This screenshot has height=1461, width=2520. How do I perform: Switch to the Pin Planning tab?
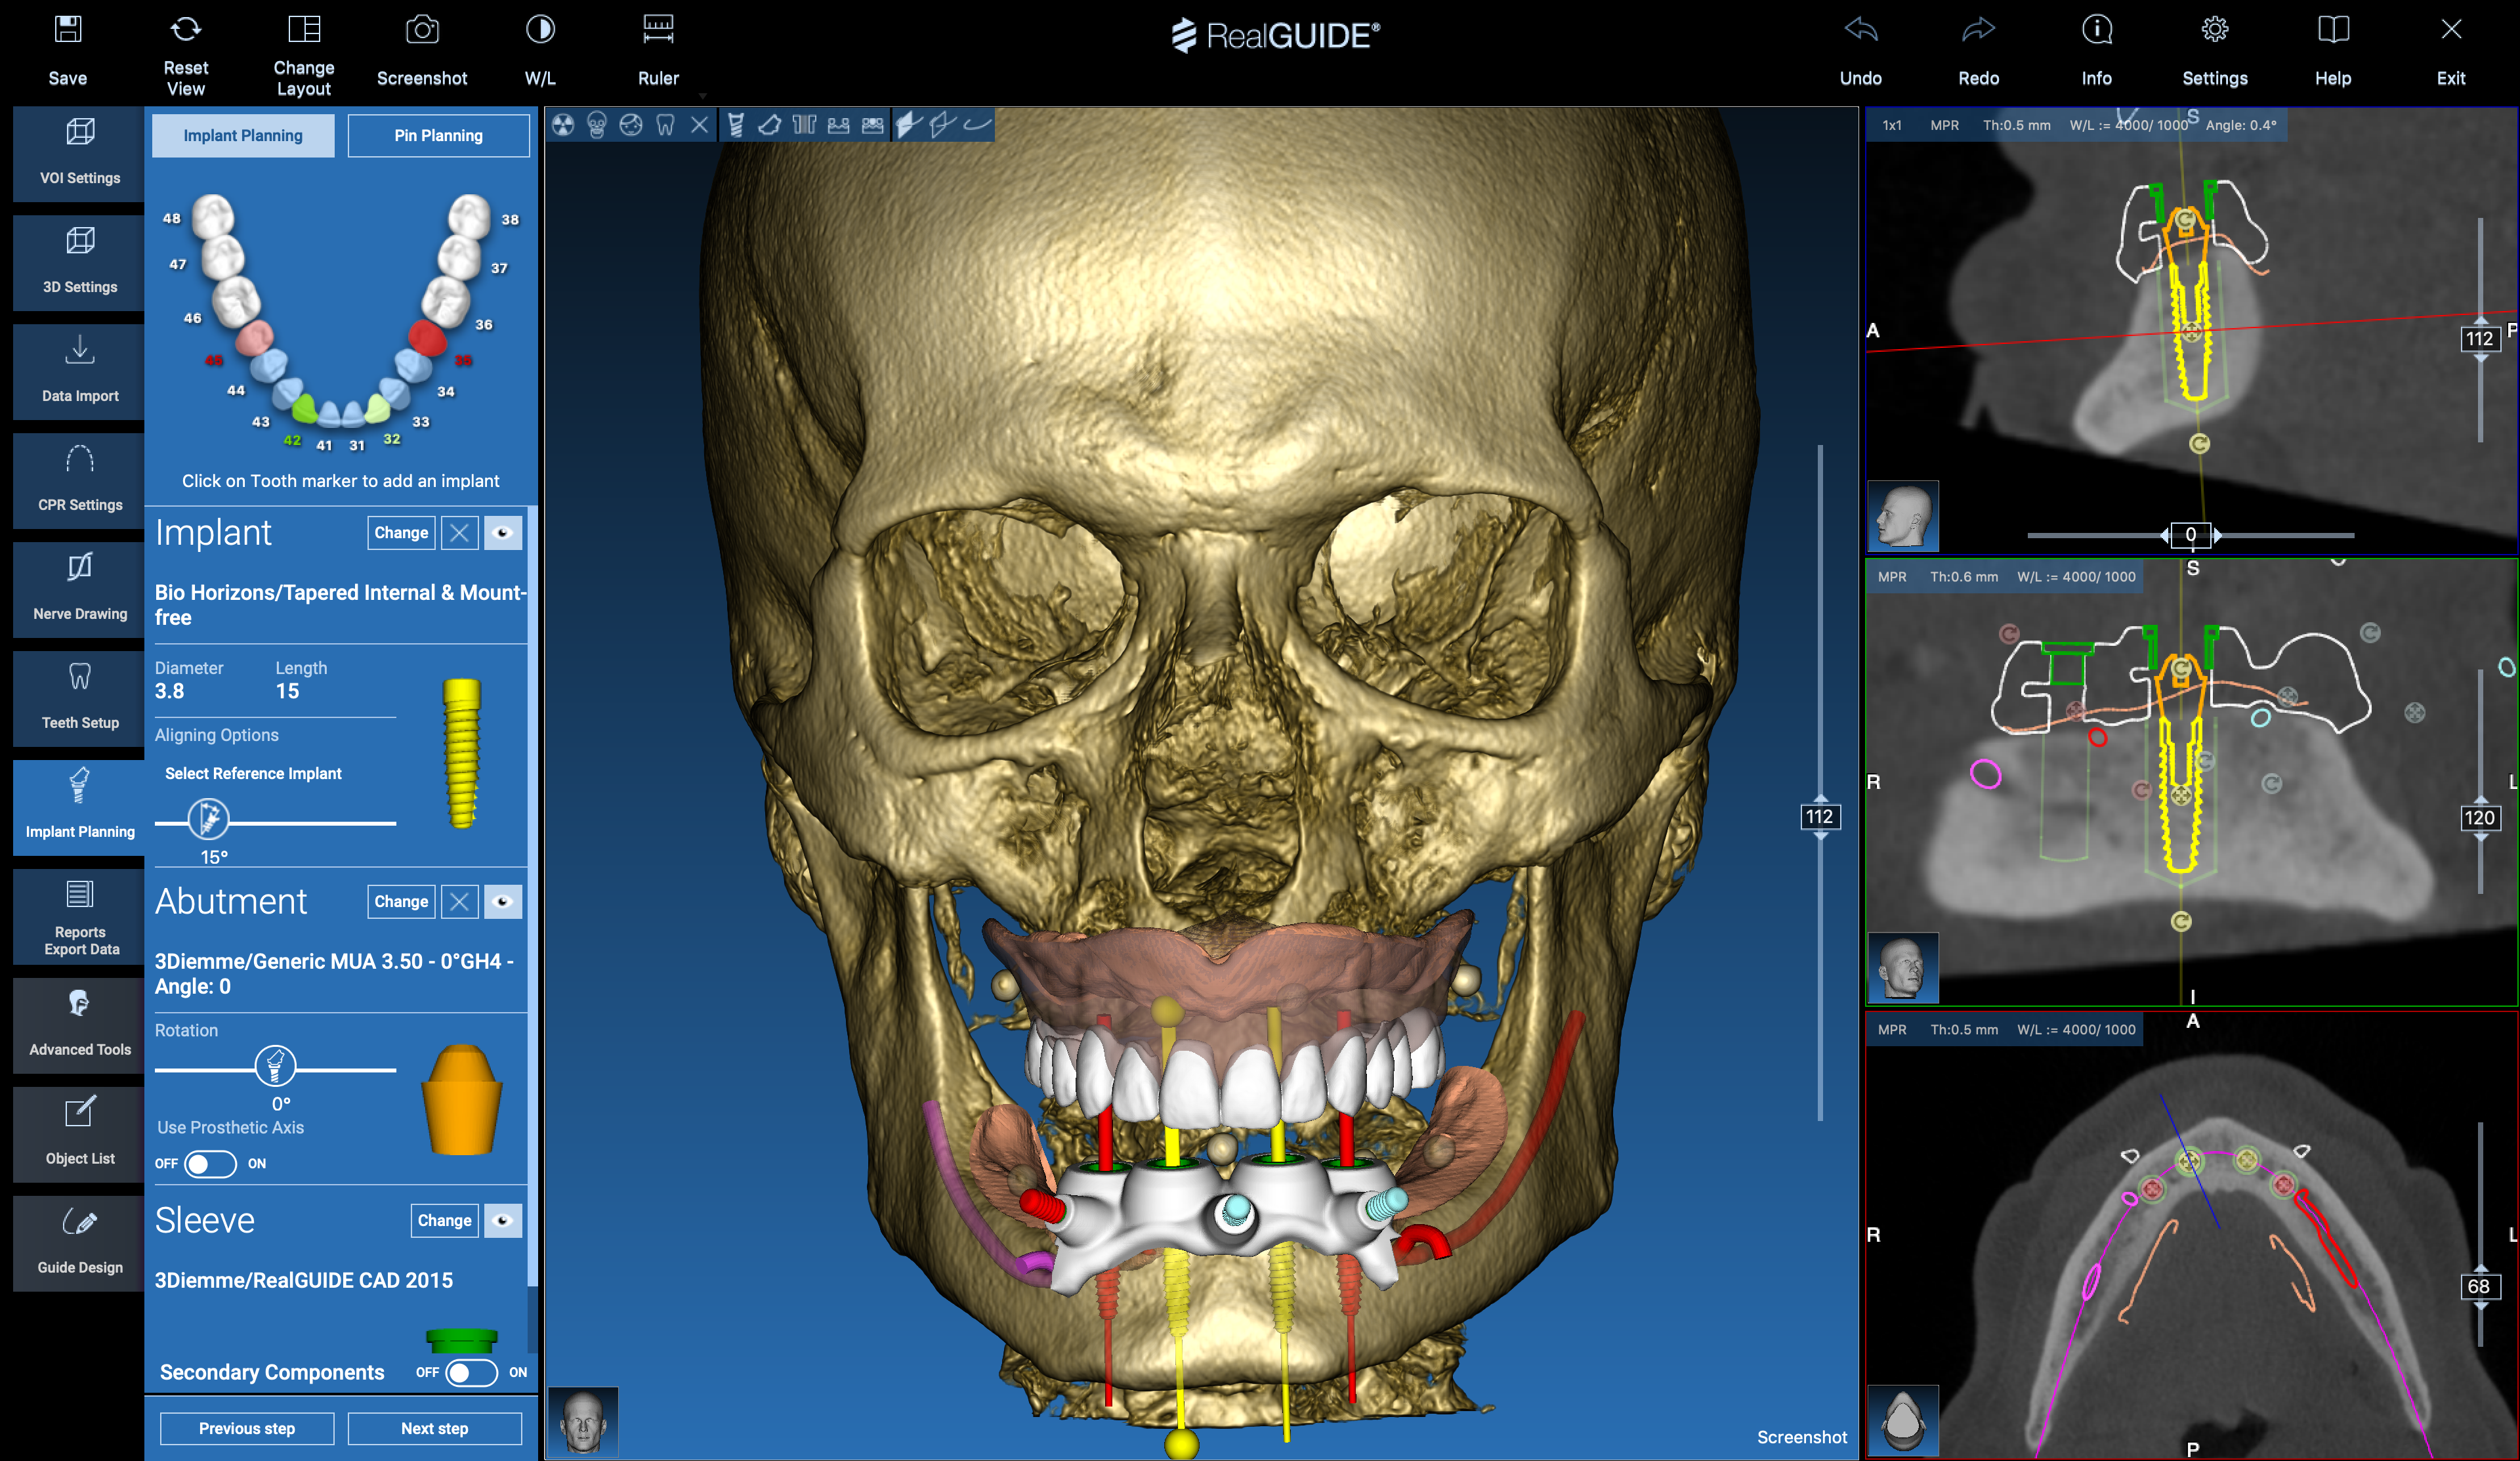[x=438, y=135]
